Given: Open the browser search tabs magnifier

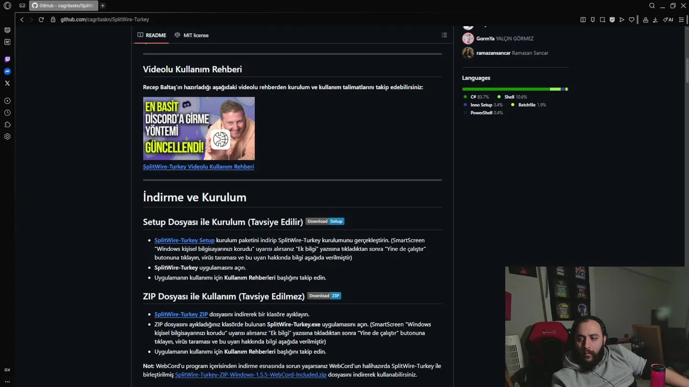Looking at the screenshot, I should click(x=652, y=6).
